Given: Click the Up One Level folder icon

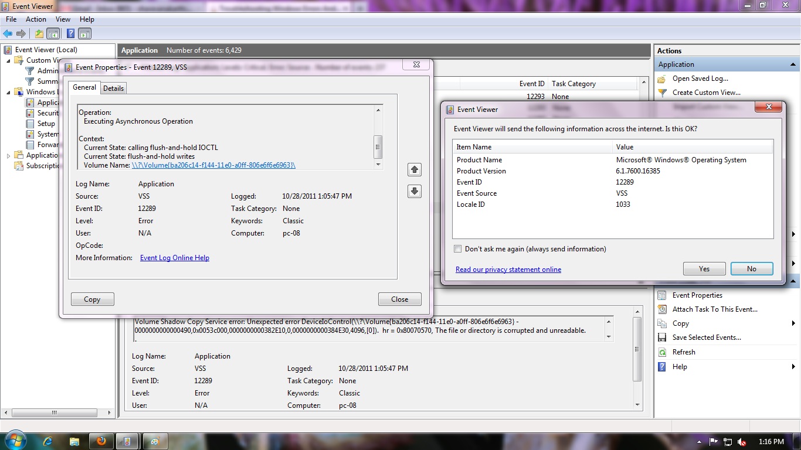Looking at the screenshot, I should [x=39, y=33].
